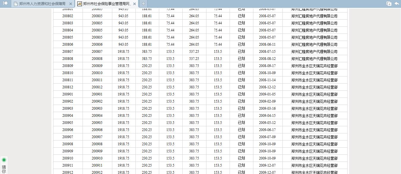Click 537.25 in the 2008-07-15 row
Screen dimensions: 401x174
tap(194, 52)
